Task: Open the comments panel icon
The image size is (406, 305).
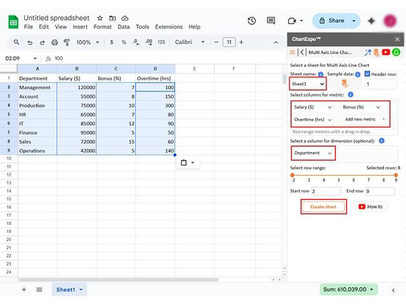Action: tap(271, 21)
